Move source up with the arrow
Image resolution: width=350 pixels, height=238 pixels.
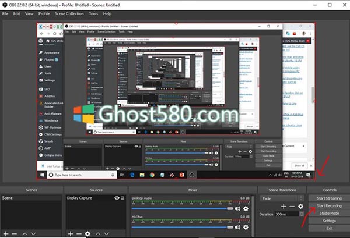tap(98, 234)
